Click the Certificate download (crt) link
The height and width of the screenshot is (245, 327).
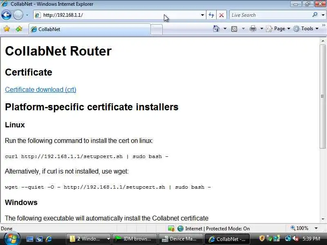click(x=40, y=89)
